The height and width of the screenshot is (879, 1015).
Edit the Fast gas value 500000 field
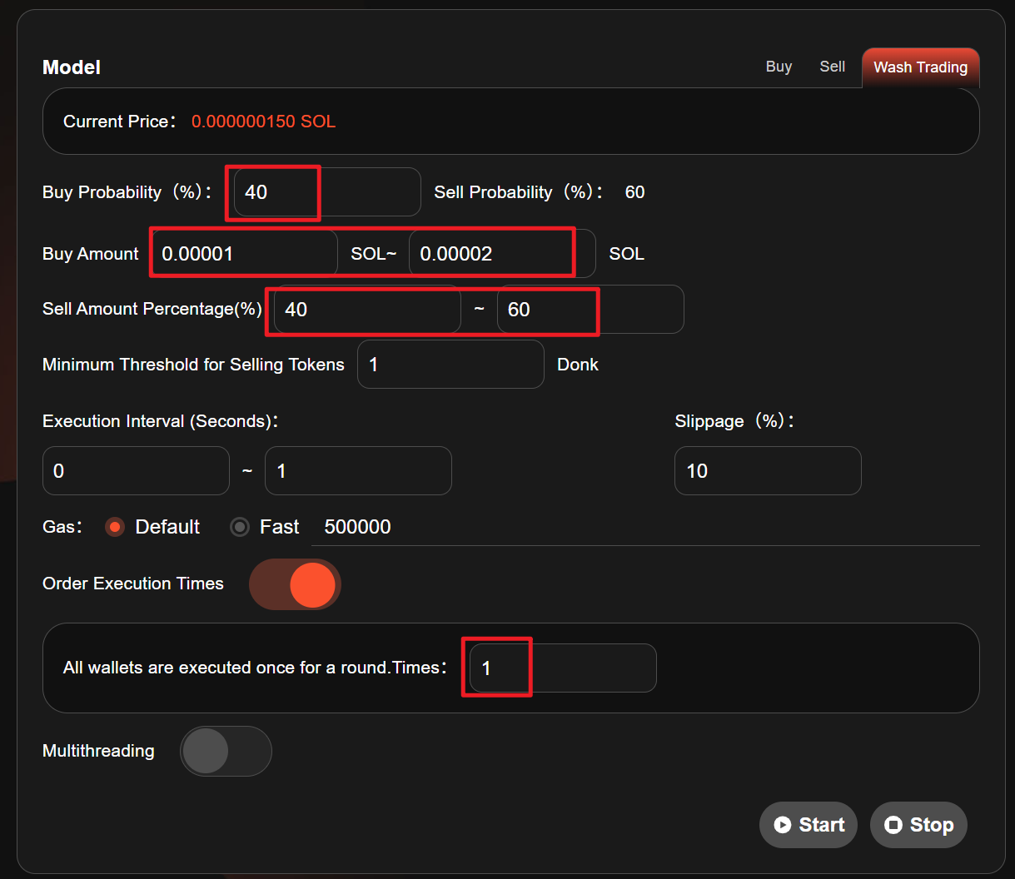click(644, 527)
